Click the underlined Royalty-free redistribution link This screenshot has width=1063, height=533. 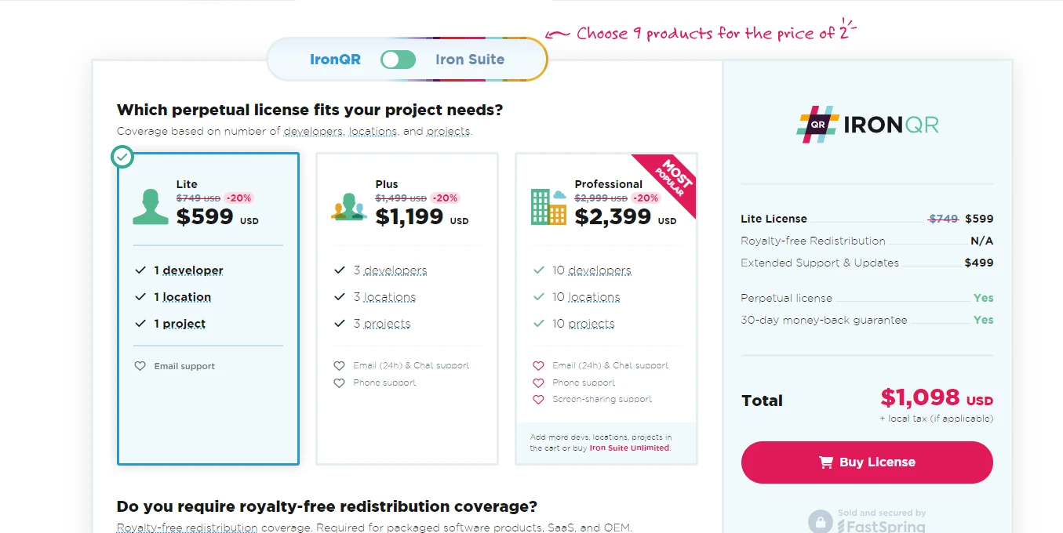187,528
